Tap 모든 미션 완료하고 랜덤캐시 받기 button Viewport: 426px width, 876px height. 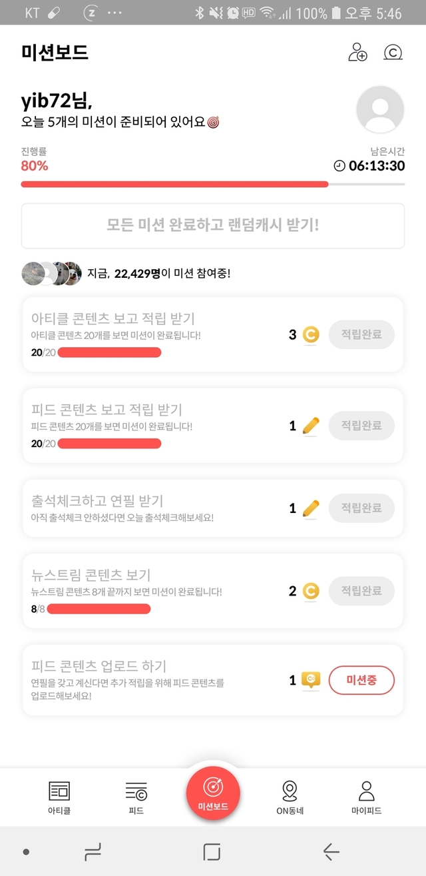(213, 224)
